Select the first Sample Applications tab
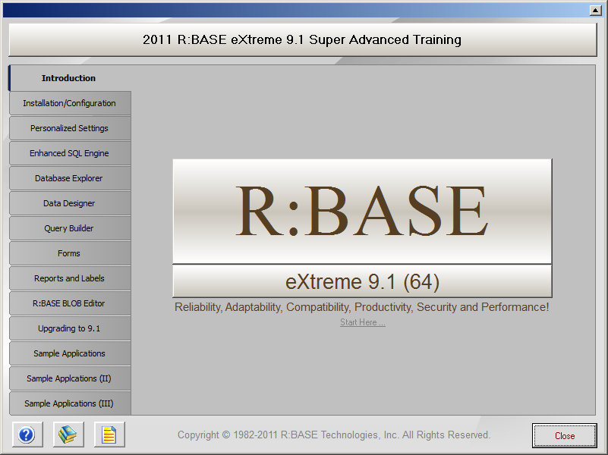Viewport: 608px width, 455px height. tap(70, 353)
